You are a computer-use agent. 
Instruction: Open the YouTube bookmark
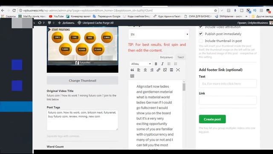(56, 16)
